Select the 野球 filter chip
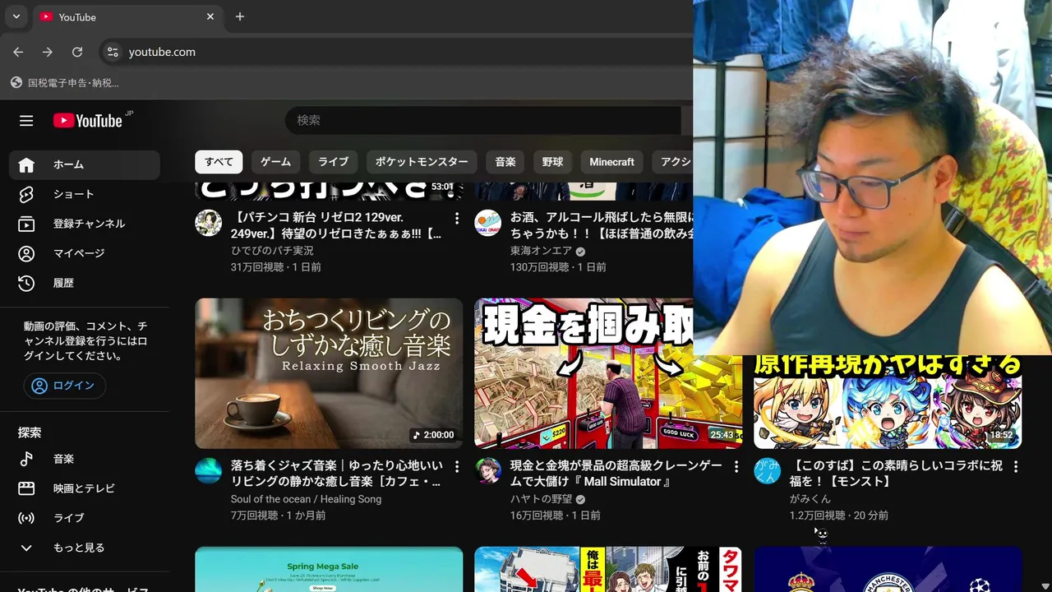 click(x=552, y=162)
